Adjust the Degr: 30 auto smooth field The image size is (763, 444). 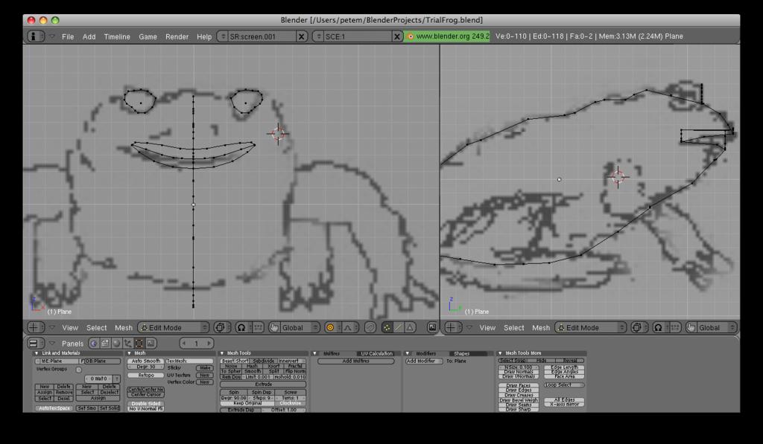[x=146, y=367]
